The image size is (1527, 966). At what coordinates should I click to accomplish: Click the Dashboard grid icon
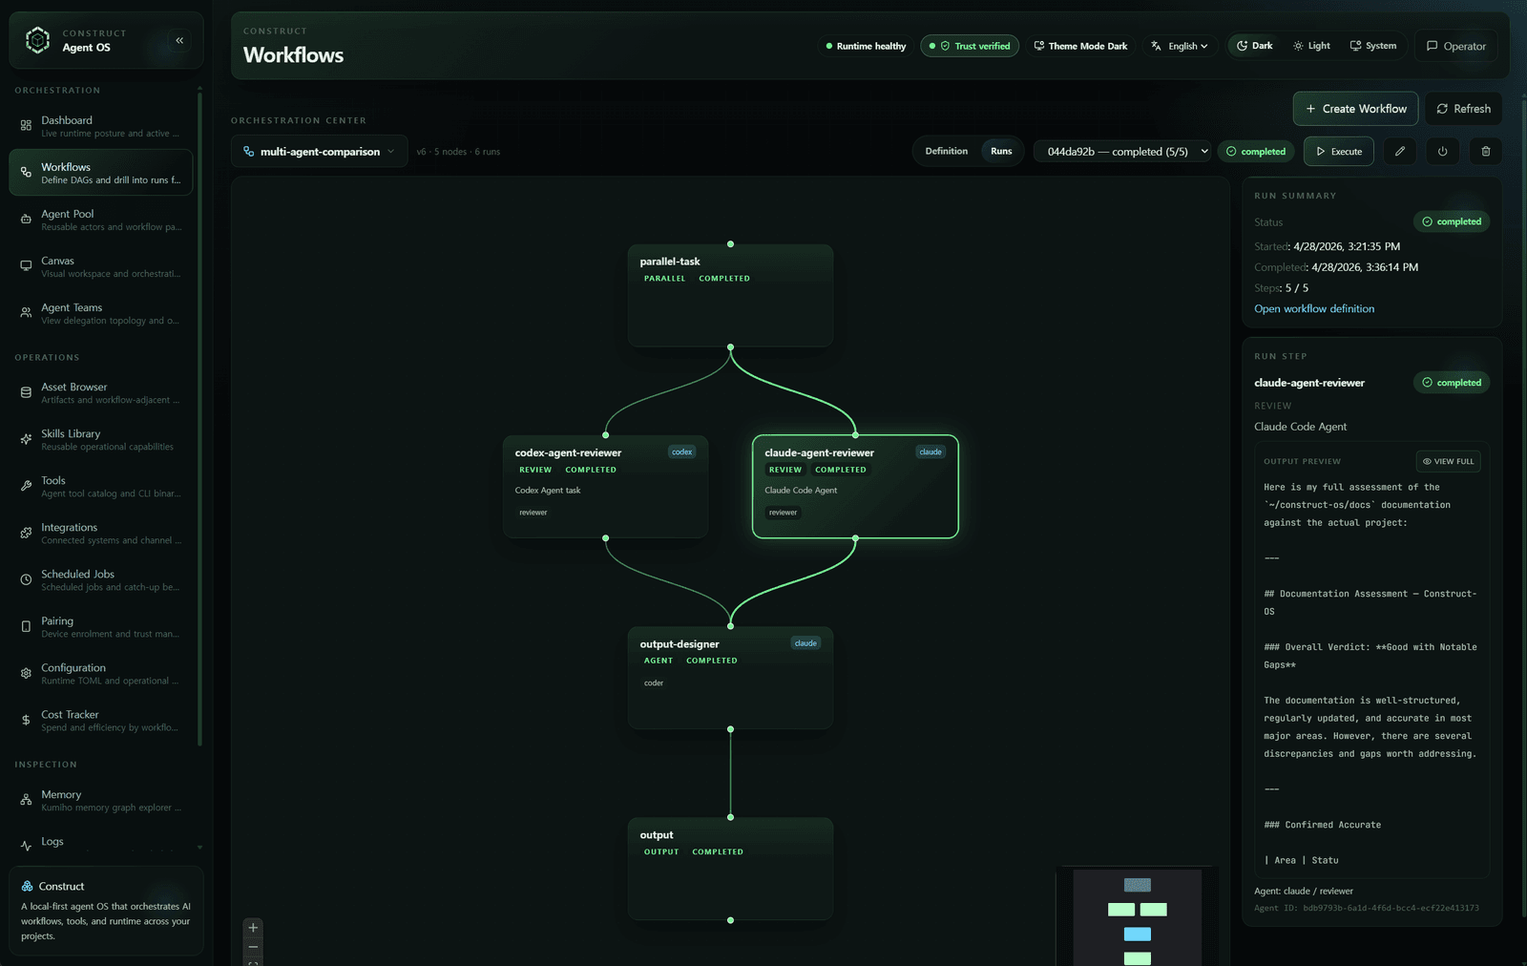tap(26, 125)
